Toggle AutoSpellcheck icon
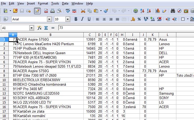194x120 pixels. [x=74, y=11]
